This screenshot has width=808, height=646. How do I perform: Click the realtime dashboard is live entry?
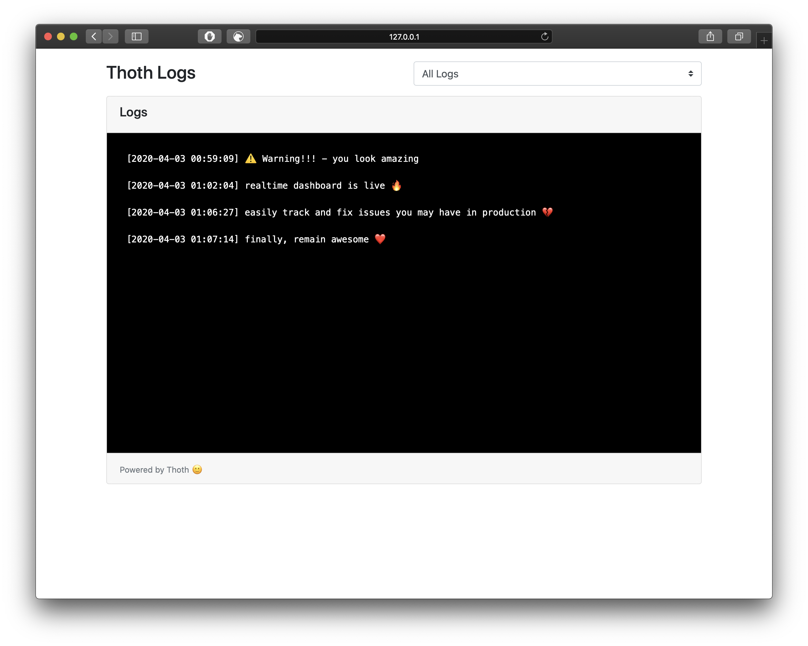coord(264,186)
